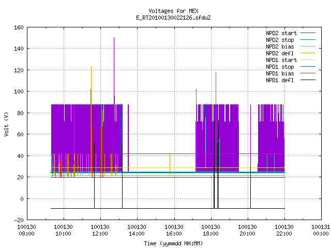
Task: Click the 100131 00:00 x-axis tick label
Action: (321, 230)
